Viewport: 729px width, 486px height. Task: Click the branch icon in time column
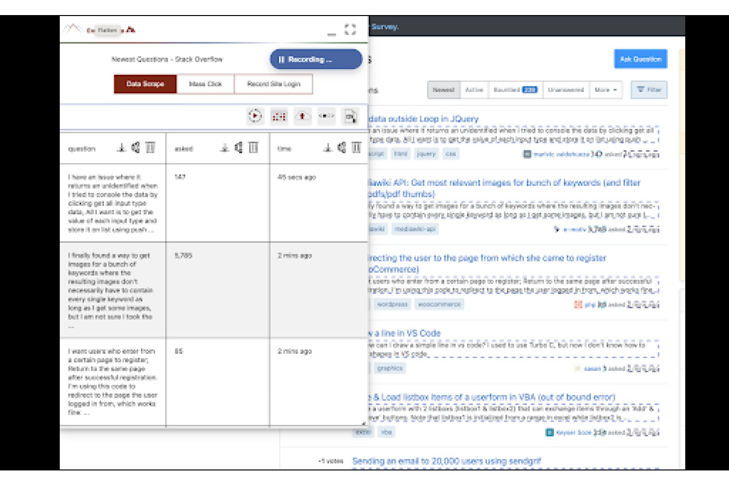point(342,148)
